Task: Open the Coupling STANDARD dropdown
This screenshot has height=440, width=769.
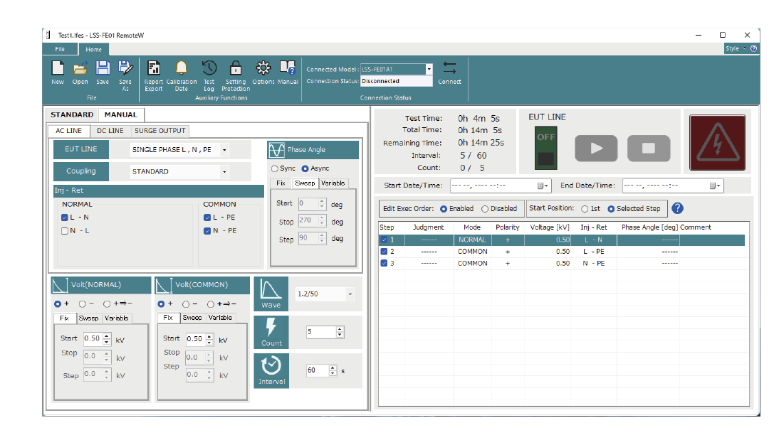Action: click(x=224, y=172)
